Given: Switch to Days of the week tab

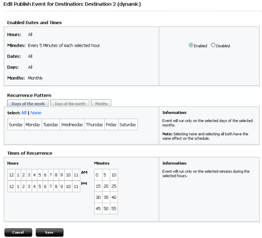Looking at the screenshot, I should click(x=28, y=103).
